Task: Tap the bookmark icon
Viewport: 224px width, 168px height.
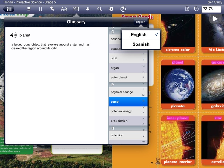Action: (x=40, y=9)
